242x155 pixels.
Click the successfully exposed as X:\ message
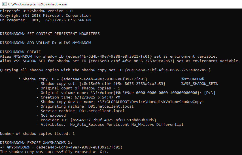tap(54, 152)
